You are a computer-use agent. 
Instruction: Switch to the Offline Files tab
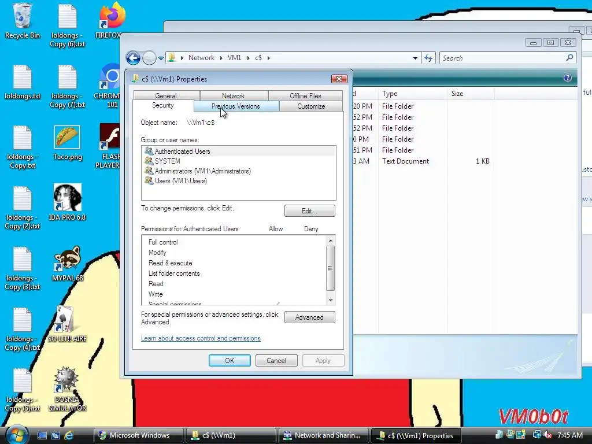click(305, 95)
